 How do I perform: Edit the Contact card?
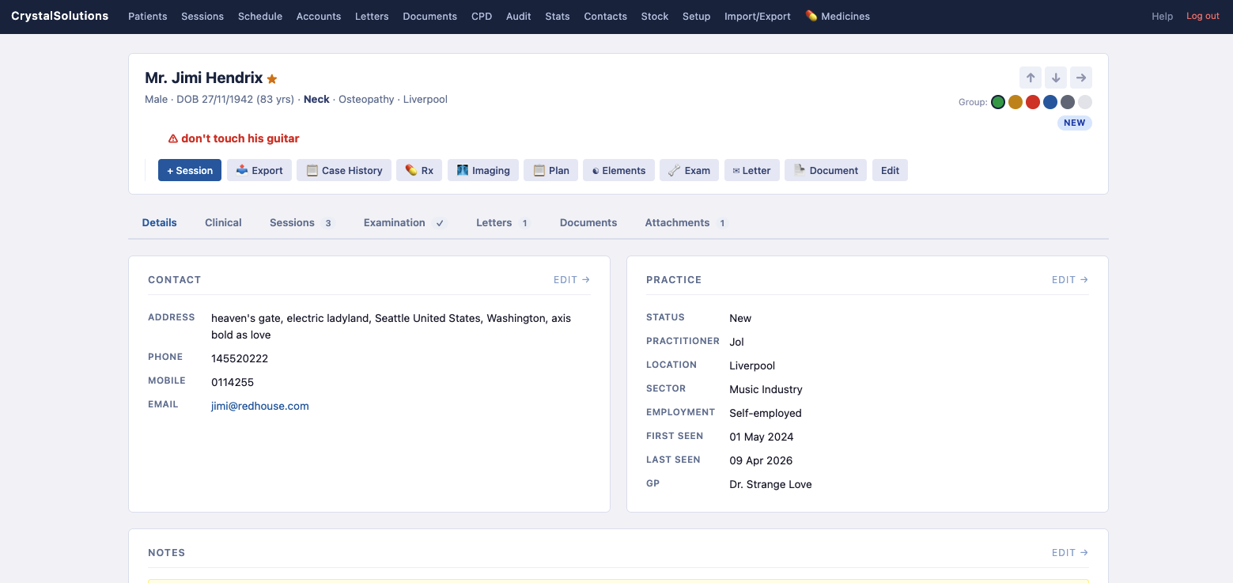tap(572, 279)
